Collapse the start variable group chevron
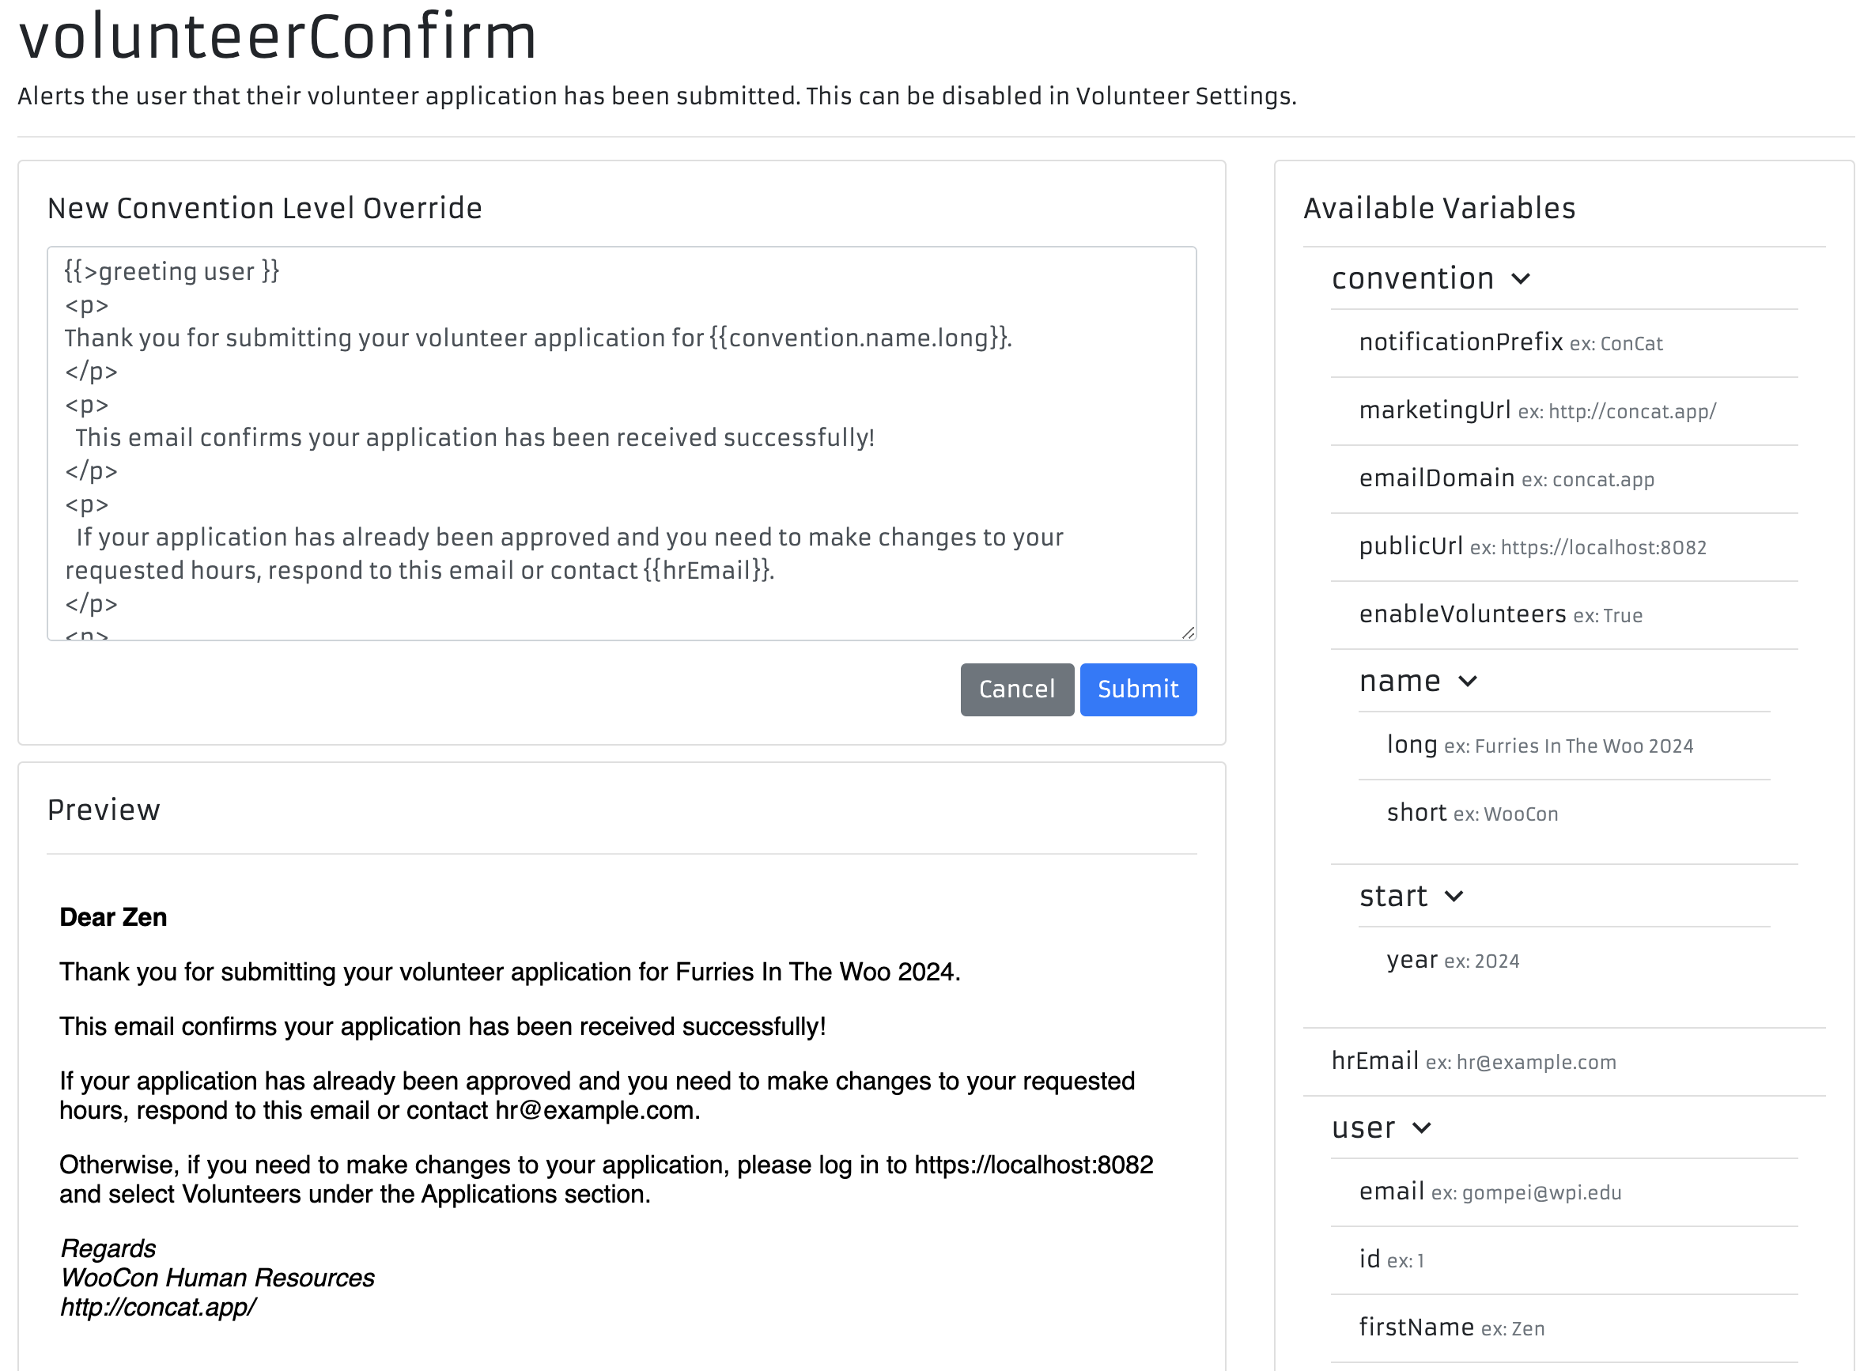Screen dimensions: 1860x1371 coord(1454,897)
